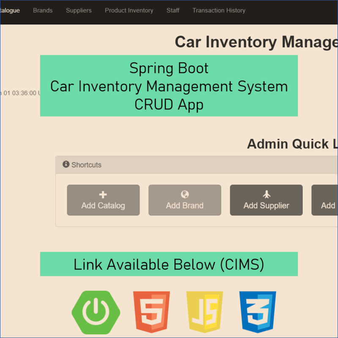The width and height of the screenshot is (338, 338).
Task: Click the airplane icon on Add Supplier
Action: (267, 194)
